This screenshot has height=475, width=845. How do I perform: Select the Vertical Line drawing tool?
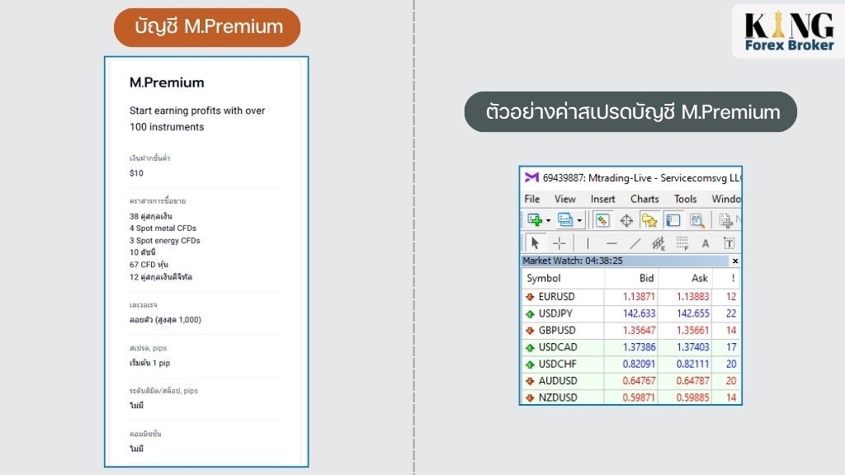(588, 243)
